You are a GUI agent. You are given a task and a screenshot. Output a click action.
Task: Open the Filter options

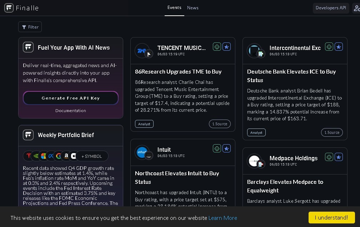click(30, 27)
